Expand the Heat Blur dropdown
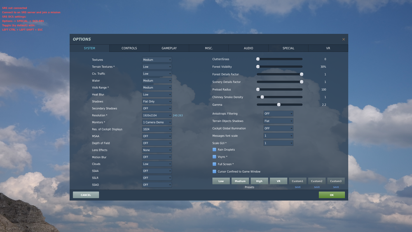Image resolution: width=412 pixels, height=232 pixels. tap(157, 95)
